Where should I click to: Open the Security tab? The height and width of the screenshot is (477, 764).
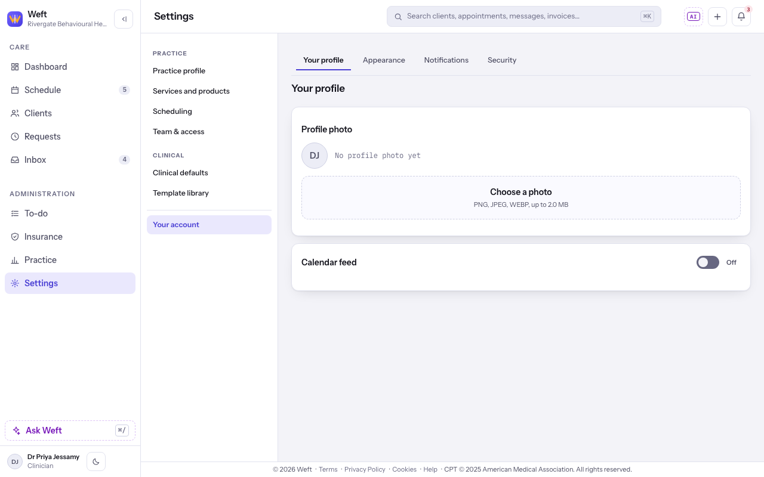pos(502,60)
